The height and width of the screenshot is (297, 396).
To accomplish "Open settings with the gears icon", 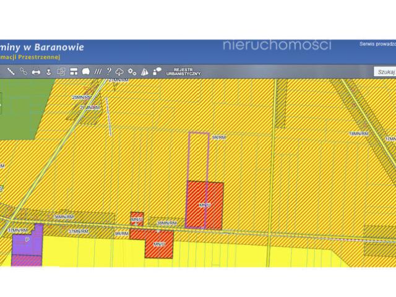I will [132, 72].
